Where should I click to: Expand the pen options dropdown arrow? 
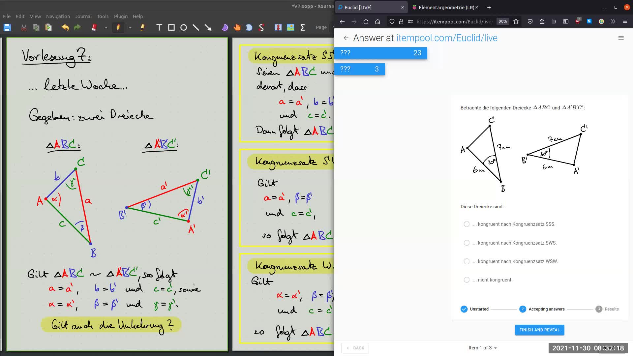click(x=130, y=28)
